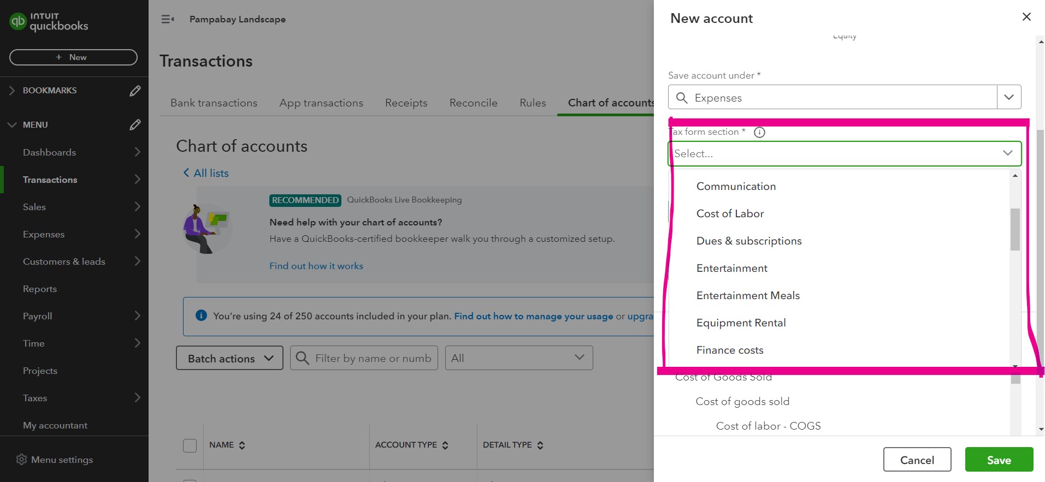1045x482 pixels.
Task: Edit menu with the pencil icon
Action: click(x=135, y=125)
